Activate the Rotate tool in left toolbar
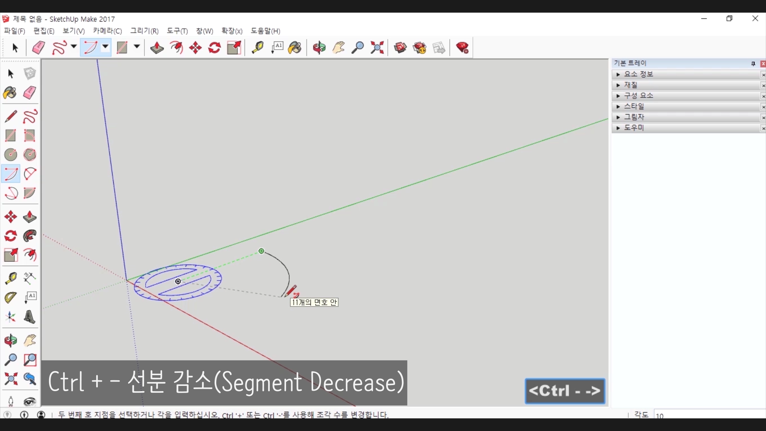 click(x=10, y=236)
